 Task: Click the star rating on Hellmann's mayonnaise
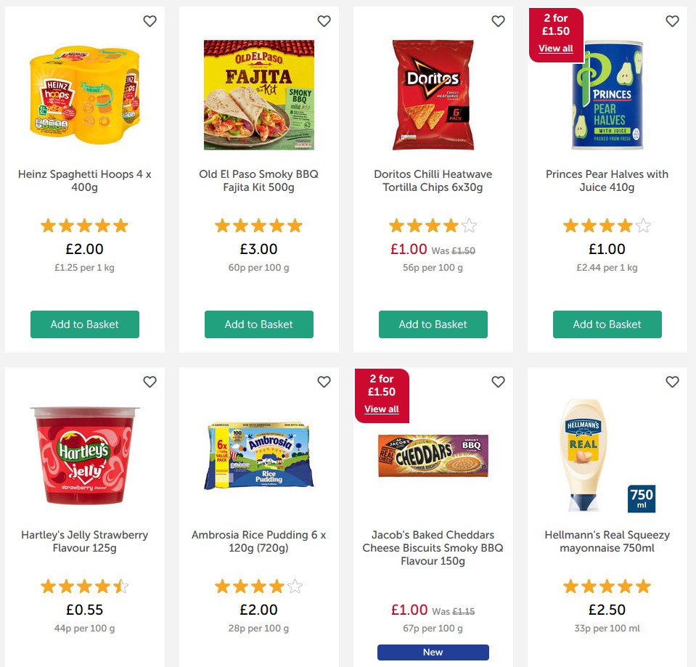[607, 586]
